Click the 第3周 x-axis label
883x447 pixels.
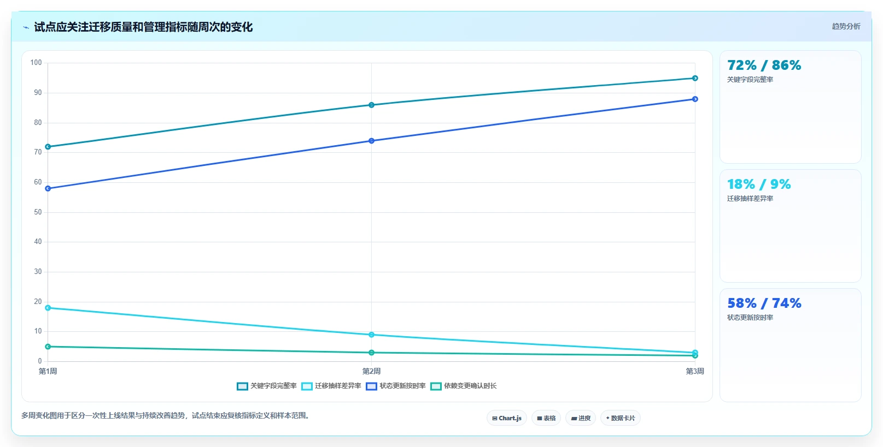(695, 371)
